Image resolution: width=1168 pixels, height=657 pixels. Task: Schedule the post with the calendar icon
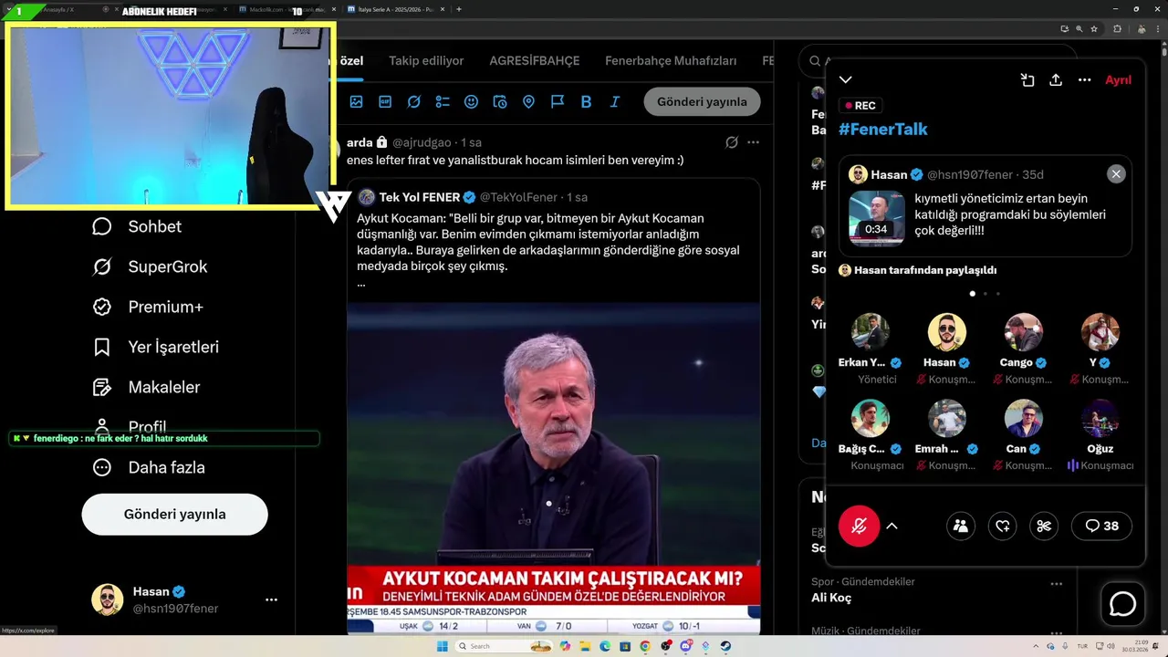[500, 101]
